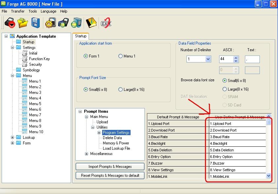278x194 pixels.
Task: Click Reset Prompts & Messages to default
Action: tap(110, 175)
